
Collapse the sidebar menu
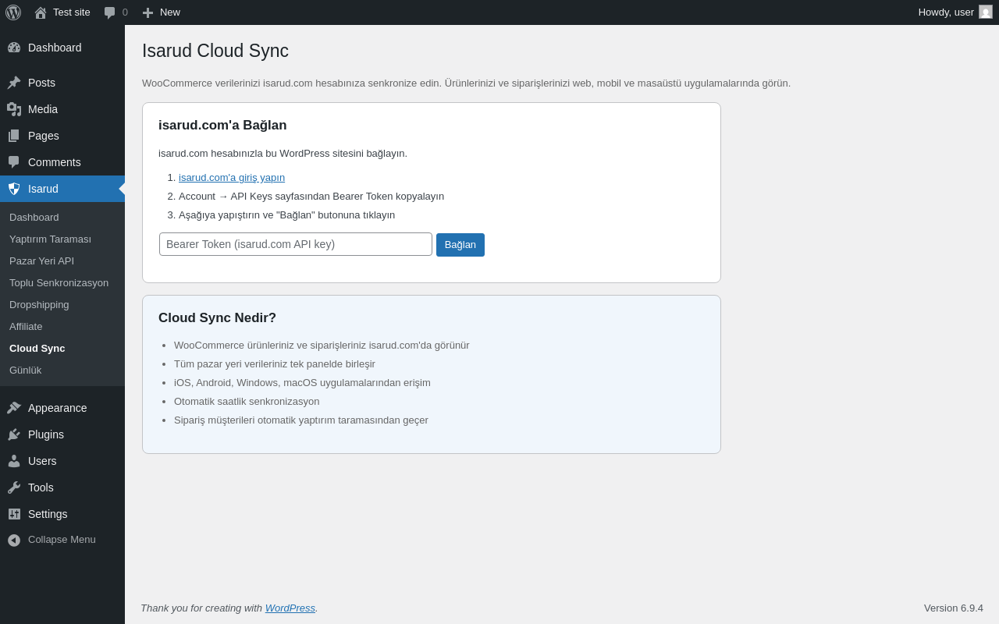[62, 540]
